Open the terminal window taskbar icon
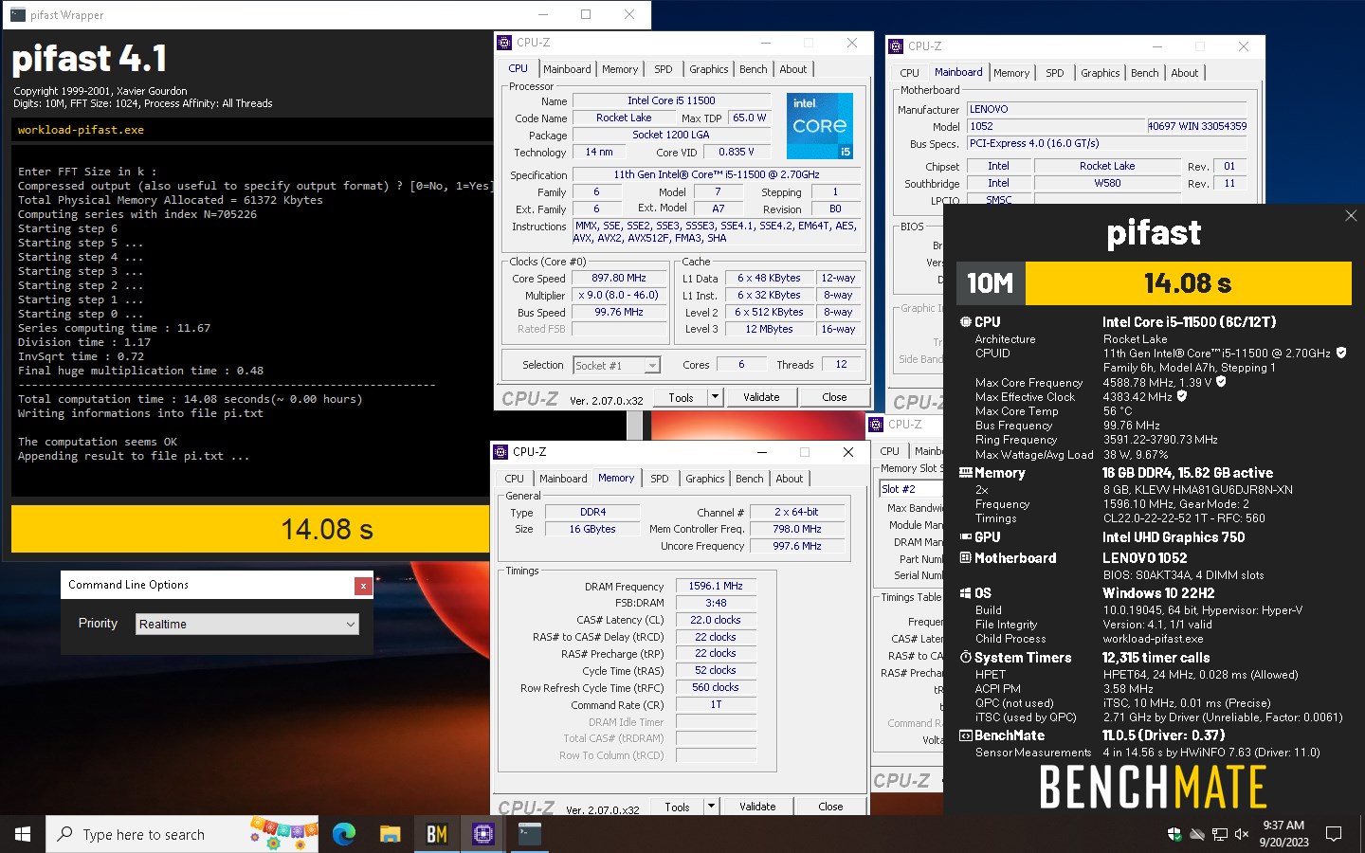 (530, 834)
